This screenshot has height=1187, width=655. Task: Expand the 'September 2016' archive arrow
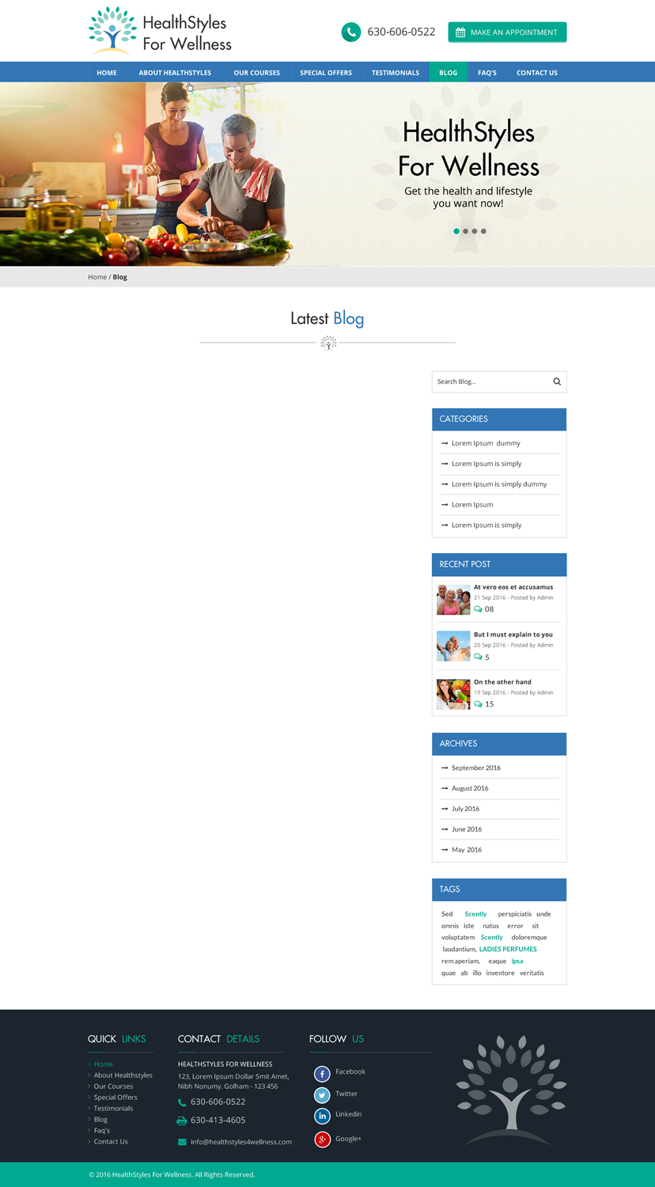pyautogui.click(x=444, y=768)
